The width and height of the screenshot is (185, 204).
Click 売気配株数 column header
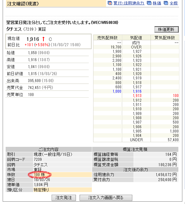[107, 38]
